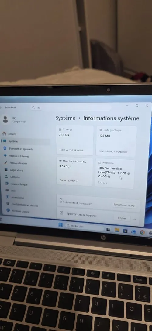The height and width of the screenshot is (331, 152).
Task: Maximize the Paramètres window
Action: (x=137, y=106)
